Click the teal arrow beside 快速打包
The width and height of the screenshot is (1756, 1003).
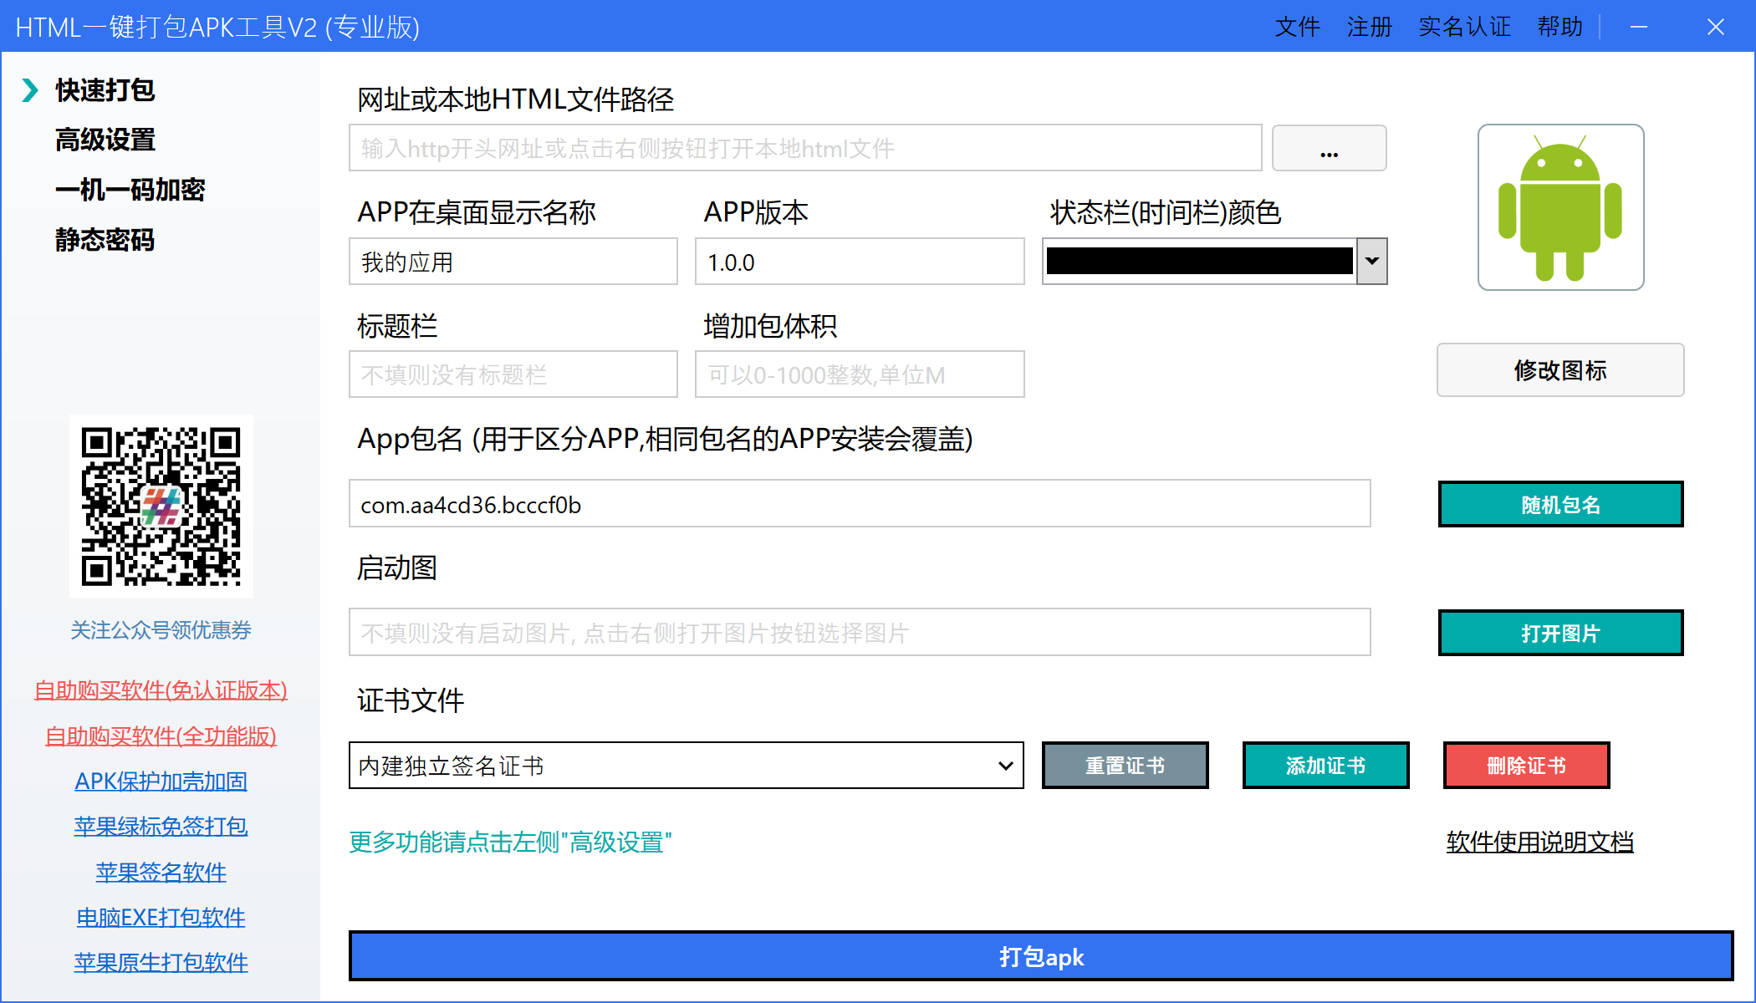(30, 89)
